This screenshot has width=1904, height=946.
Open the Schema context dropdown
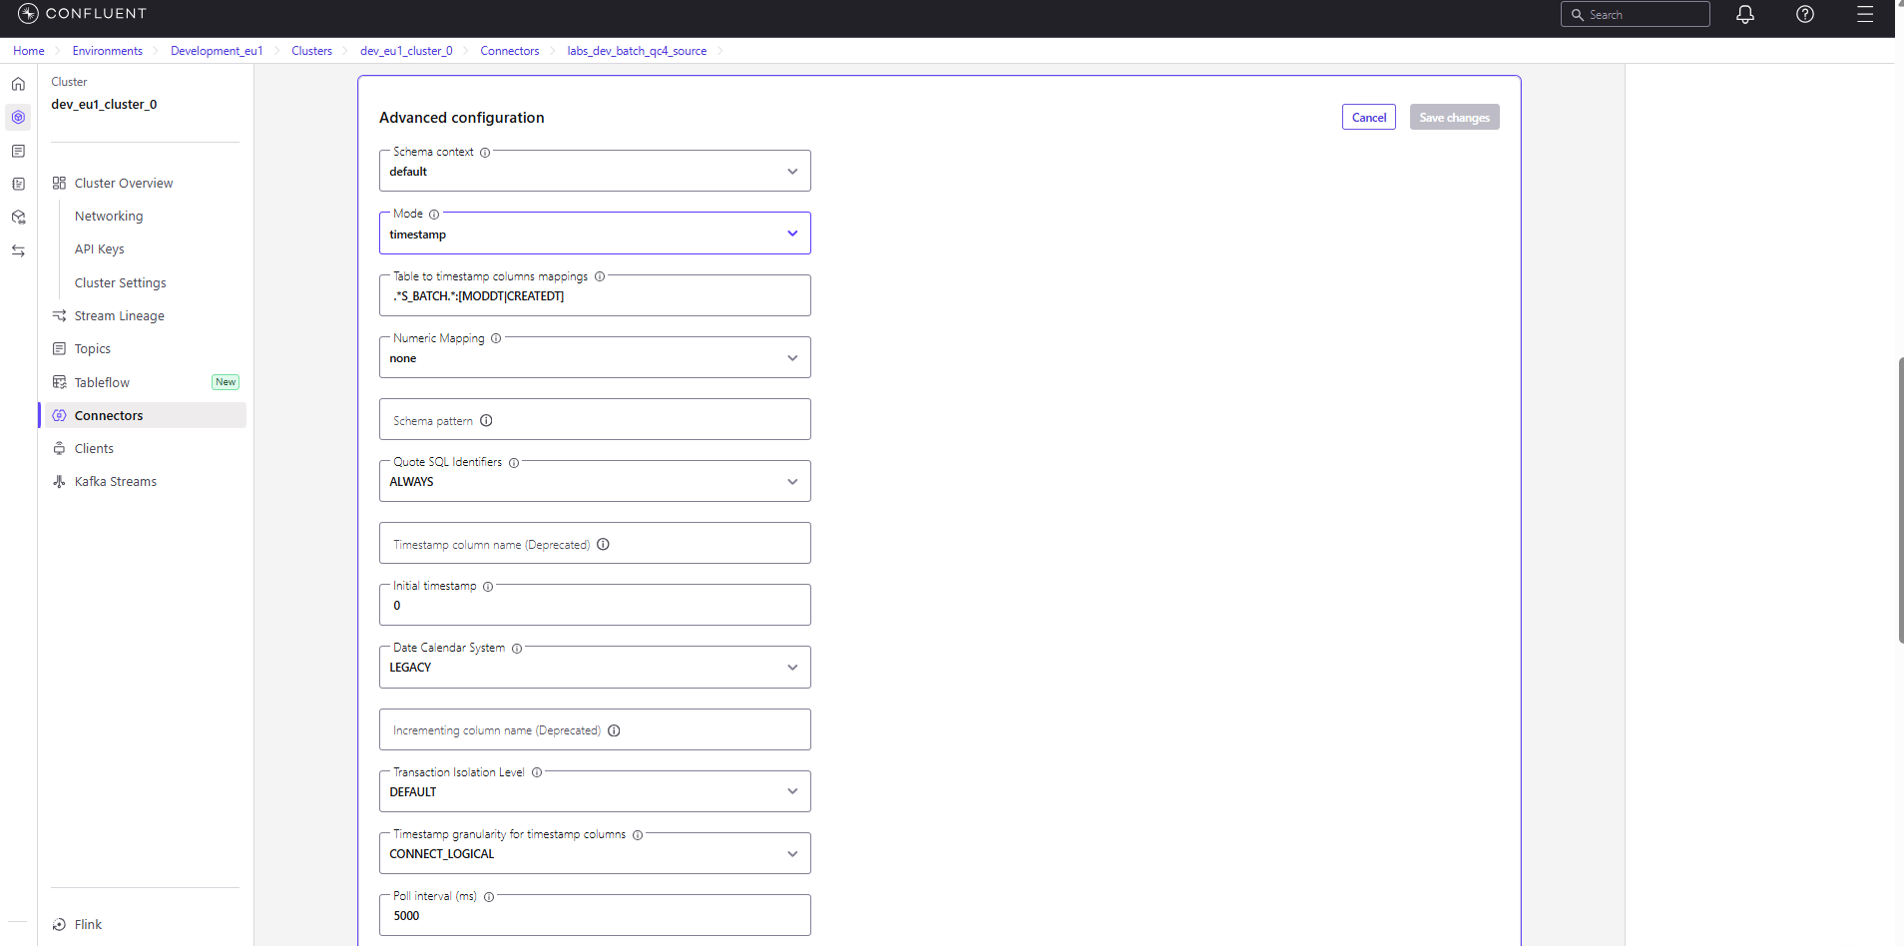click(595, 171)
